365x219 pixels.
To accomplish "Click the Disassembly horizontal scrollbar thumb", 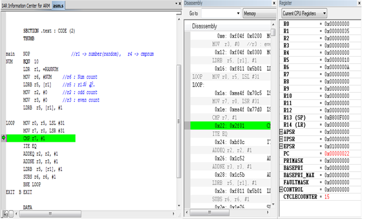I will point(210,213).
